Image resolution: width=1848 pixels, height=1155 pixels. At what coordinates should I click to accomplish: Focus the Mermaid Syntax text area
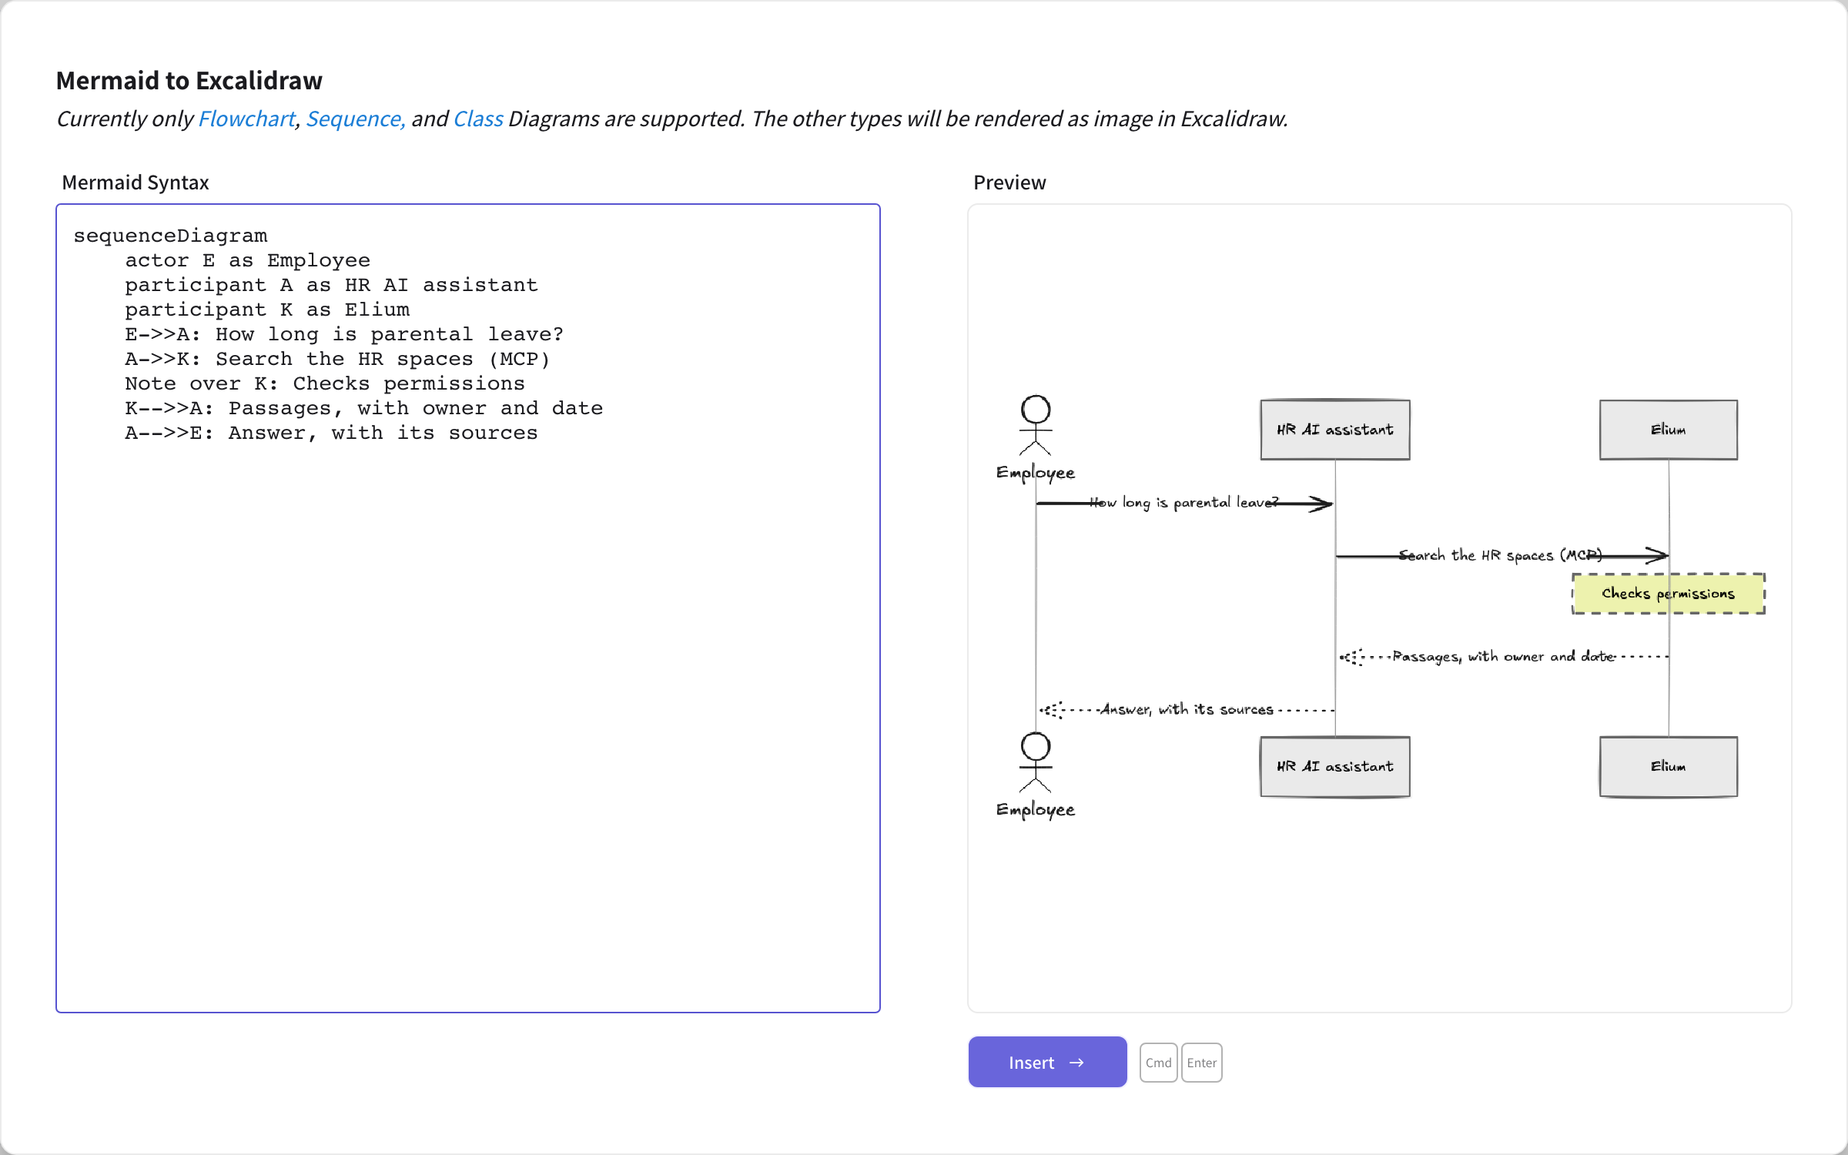468,608
